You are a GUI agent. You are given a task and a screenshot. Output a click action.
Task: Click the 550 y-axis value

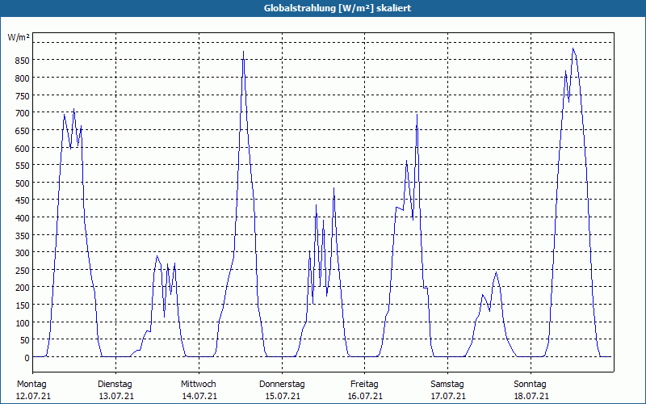click(x=22, y=166)
